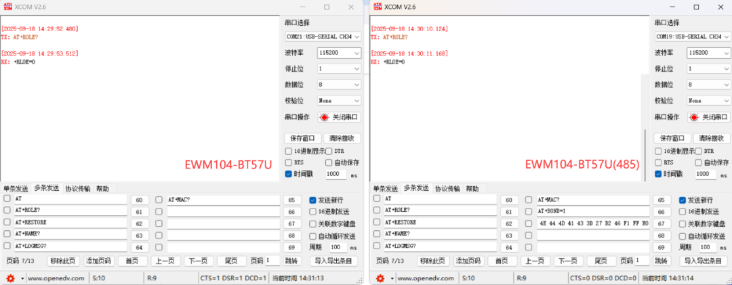Image resolution: width=732 pixels, height=285 pixels.
Task: Click XCOM app icon in right window title bar
Action: point(378,7)
